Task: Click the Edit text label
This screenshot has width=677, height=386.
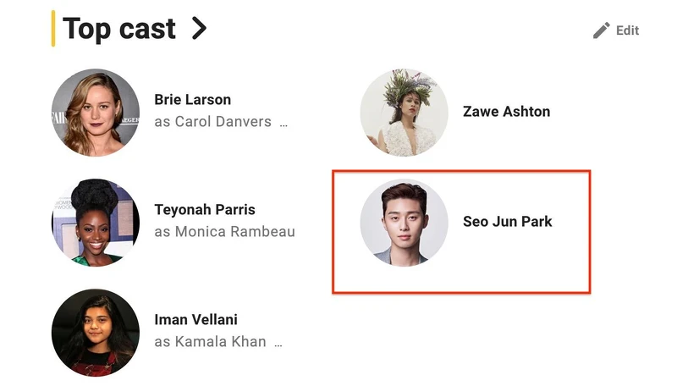Action: pos(627,30)
